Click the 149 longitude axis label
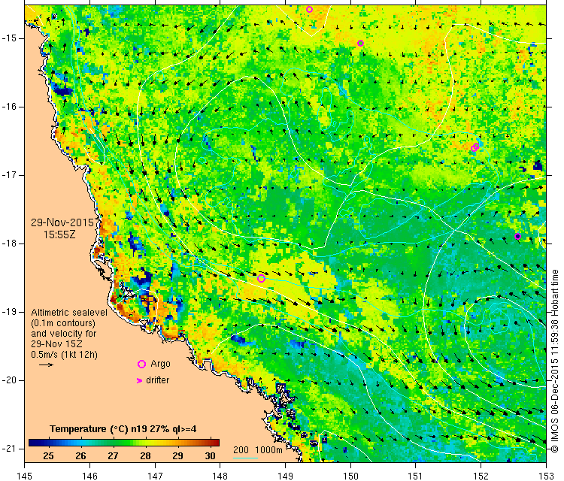Screen dimensions: 564x481 [x=285, y=476]
